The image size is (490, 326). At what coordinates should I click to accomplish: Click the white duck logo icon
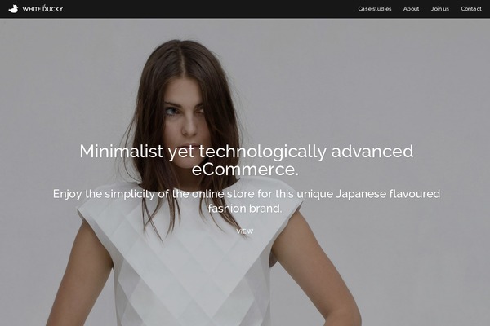(13, 9)
